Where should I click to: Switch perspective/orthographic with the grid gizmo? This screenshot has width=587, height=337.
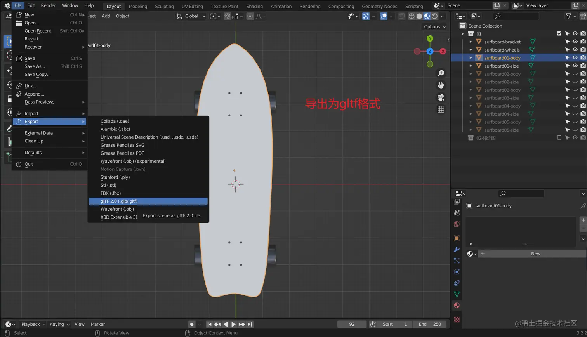[441, 109]
